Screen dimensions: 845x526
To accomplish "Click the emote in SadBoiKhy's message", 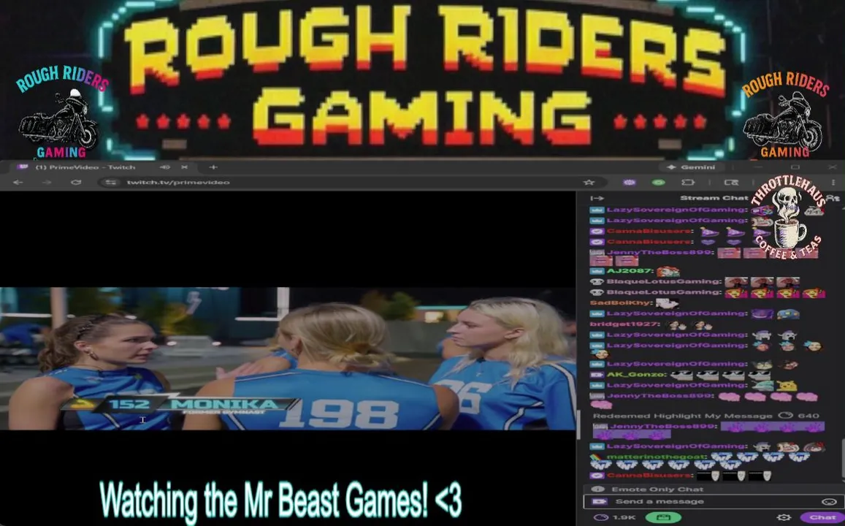I will pyautogui.click(x=665, y=303).
